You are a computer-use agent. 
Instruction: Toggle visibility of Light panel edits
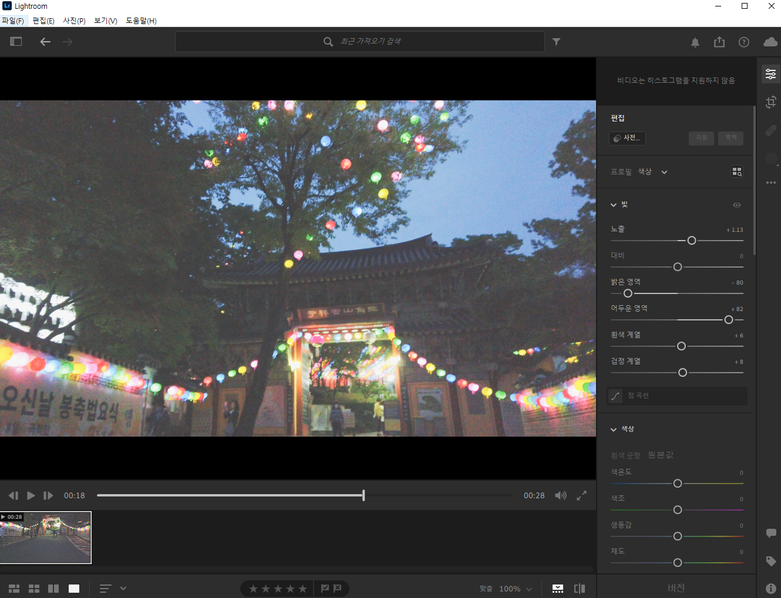pos(737,205)
